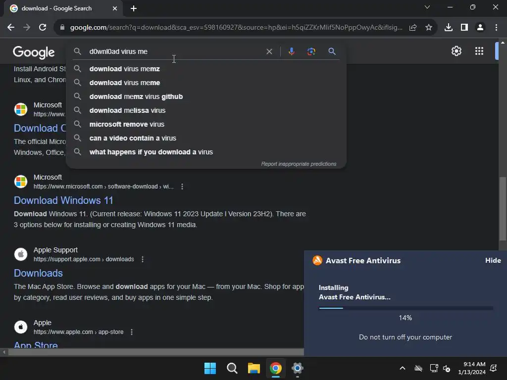This screenshot has height=380, width=507.
Task: View site information lock icon
Action: point(62,28)
